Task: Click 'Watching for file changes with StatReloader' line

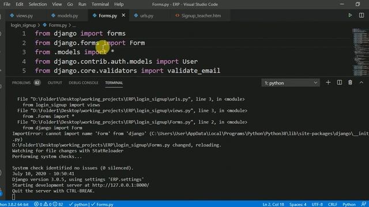Action: [68, 151]
